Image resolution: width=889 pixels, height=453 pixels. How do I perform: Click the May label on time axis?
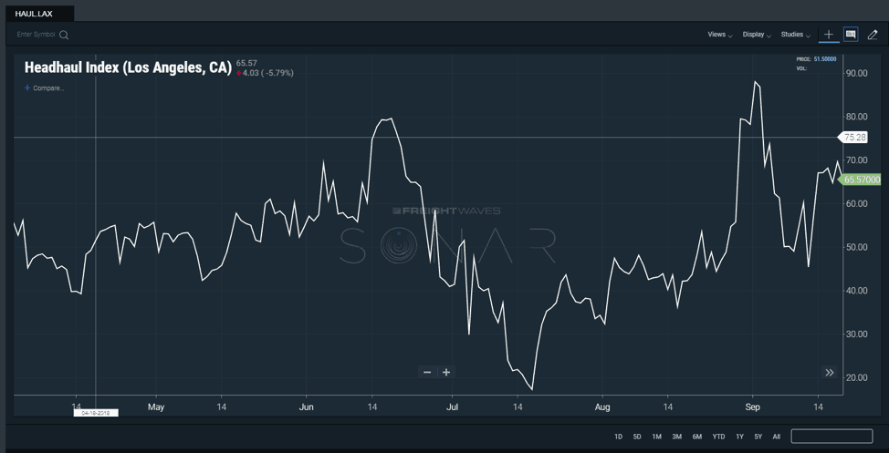pos(155,407)
